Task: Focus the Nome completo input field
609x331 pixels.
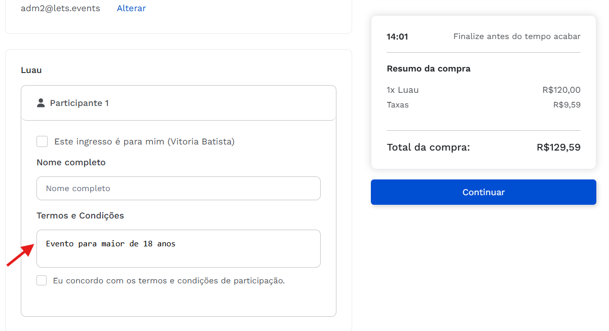Action: 178,188
